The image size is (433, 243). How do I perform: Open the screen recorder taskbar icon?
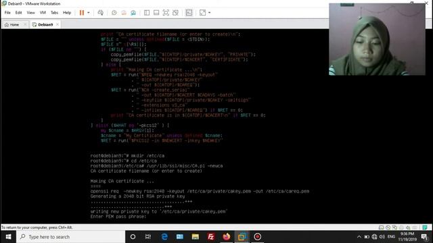point(257,237)
